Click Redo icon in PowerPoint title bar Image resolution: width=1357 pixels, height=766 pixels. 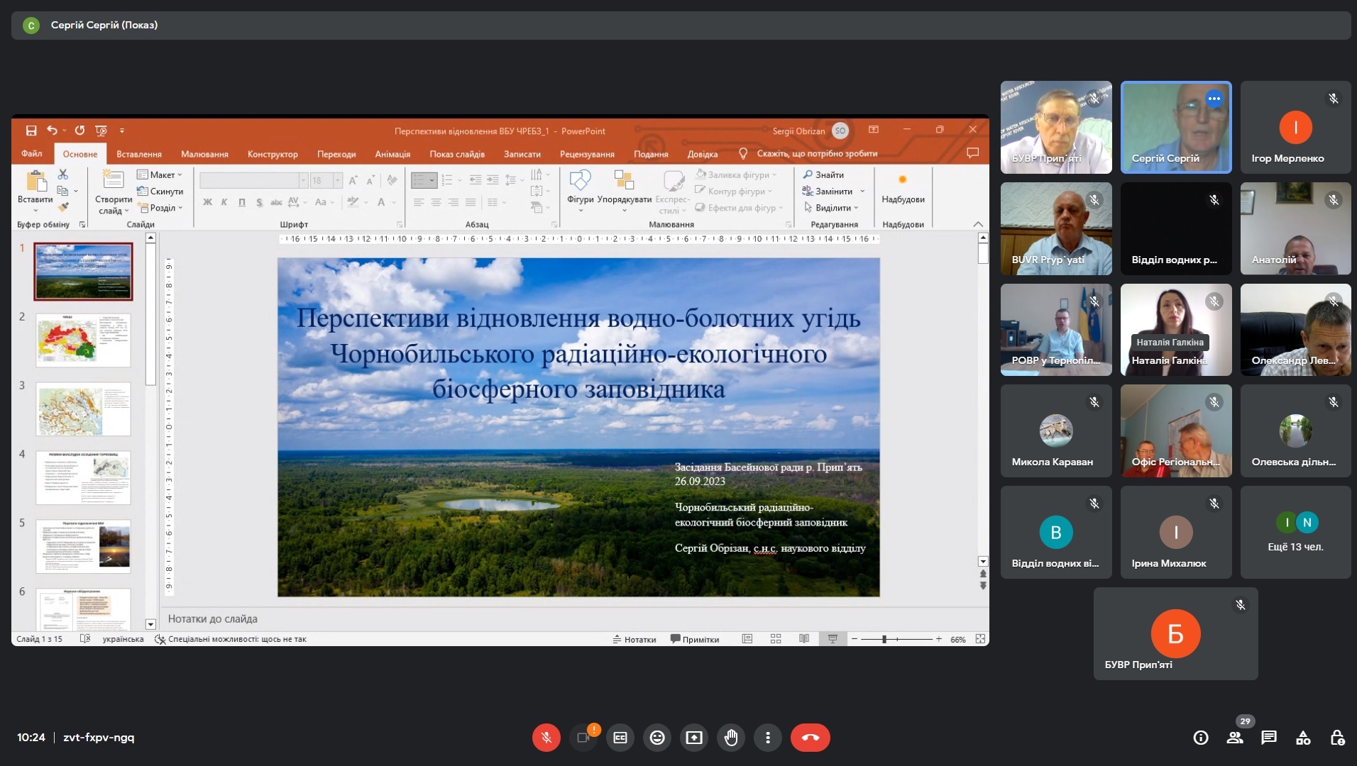[79, 131]
